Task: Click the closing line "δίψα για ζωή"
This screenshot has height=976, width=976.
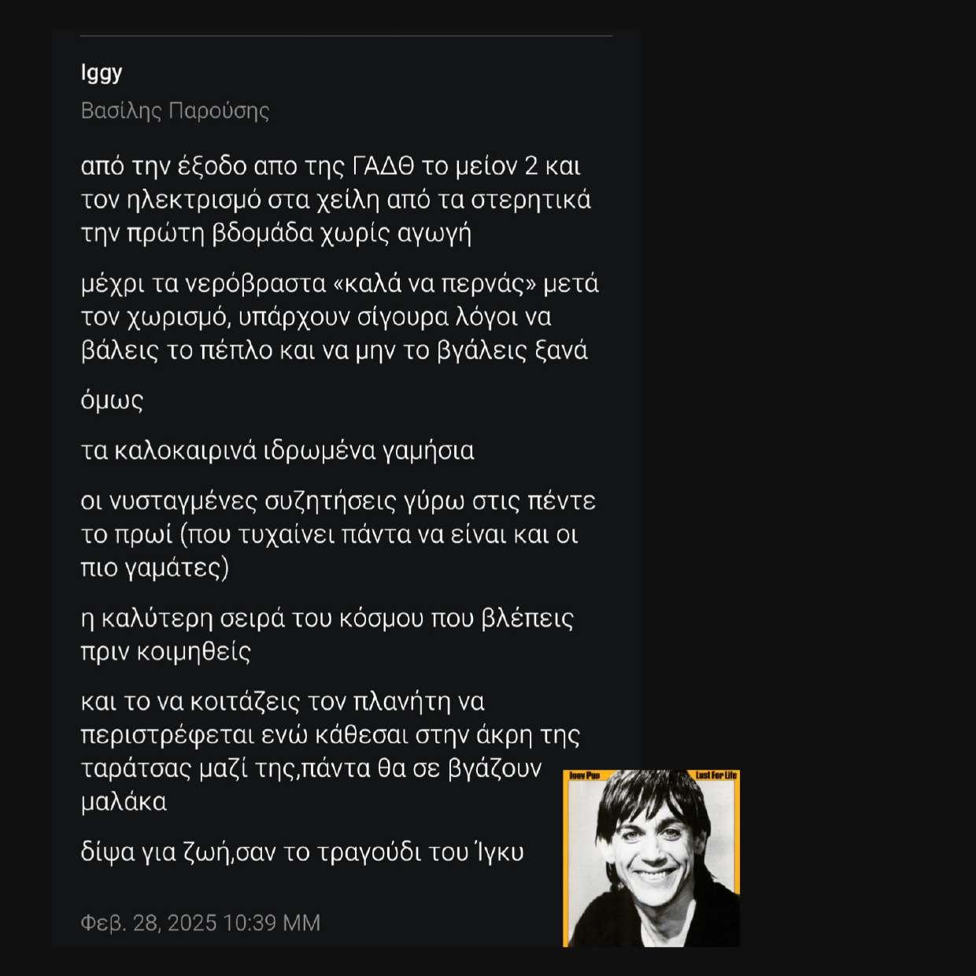Action: tap(302, 852)
